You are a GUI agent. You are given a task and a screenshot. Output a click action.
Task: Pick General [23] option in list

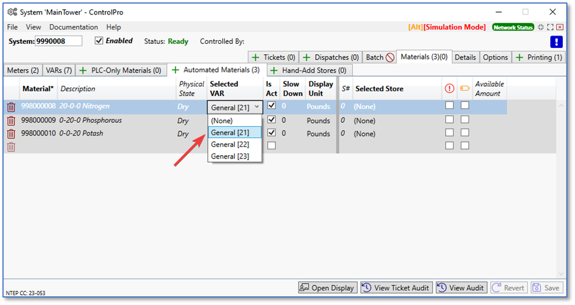(x=230, y=156)
